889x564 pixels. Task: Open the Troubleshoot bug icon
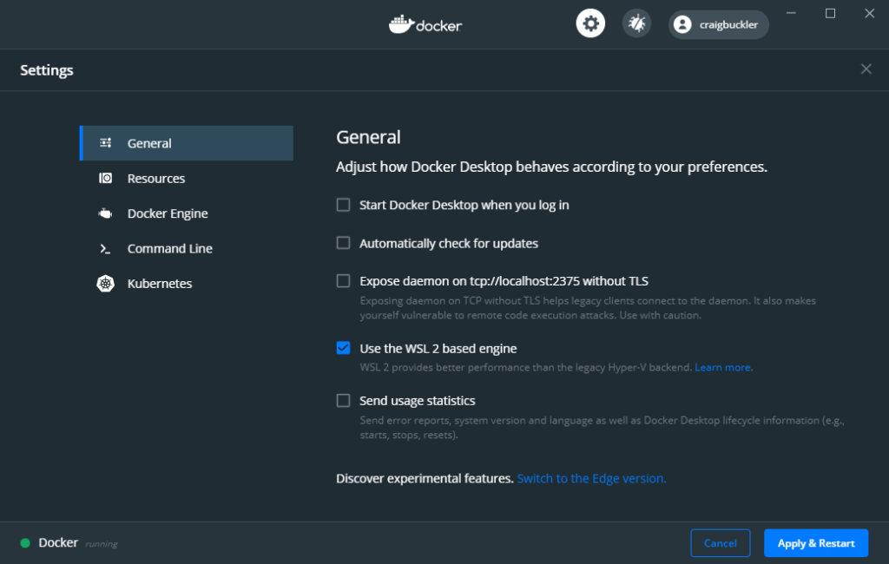pos(636,23)
